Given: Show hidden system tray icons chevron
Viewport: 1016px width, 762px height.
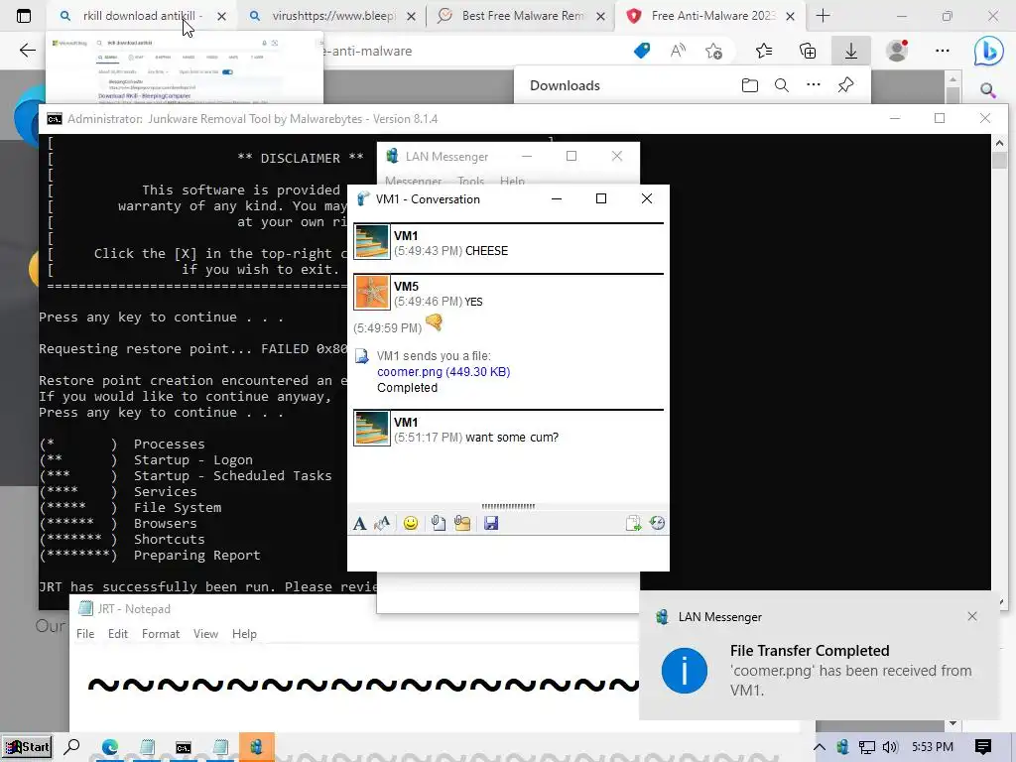Looking at the screenshot, I should [819, 747].
